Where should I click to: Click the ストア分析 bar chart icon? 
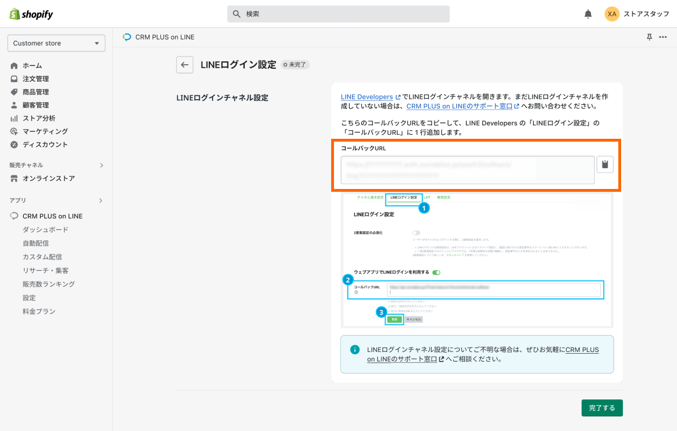(x=14, y=118)
